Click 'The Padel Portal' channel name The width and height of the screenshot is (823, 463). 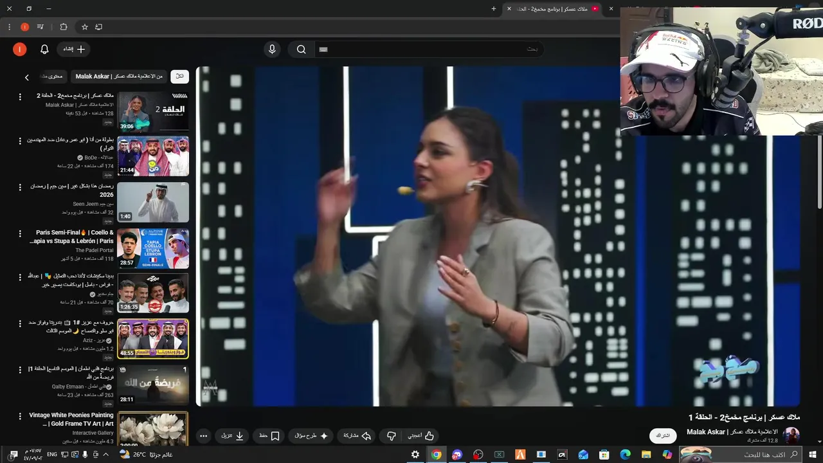[x=95, y=250]
